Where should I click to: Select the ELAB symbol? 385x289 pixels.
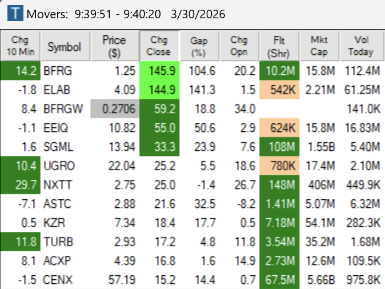57,90
